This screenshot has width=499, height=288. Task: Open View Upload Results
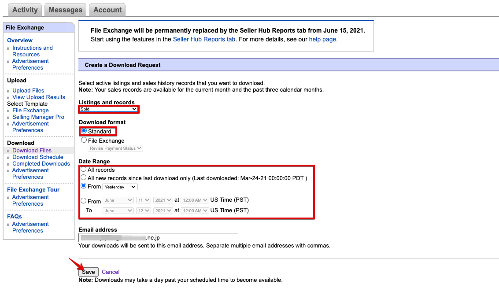point(38,97)
